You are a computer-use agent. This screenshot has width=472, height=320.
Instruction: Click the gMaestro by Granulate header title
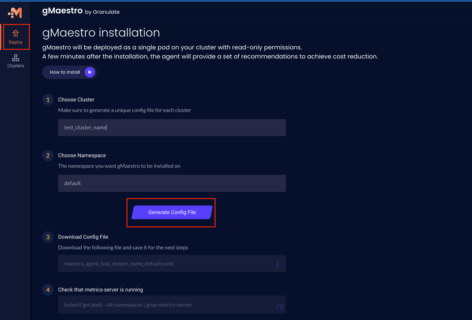click(x=81, y=11)
